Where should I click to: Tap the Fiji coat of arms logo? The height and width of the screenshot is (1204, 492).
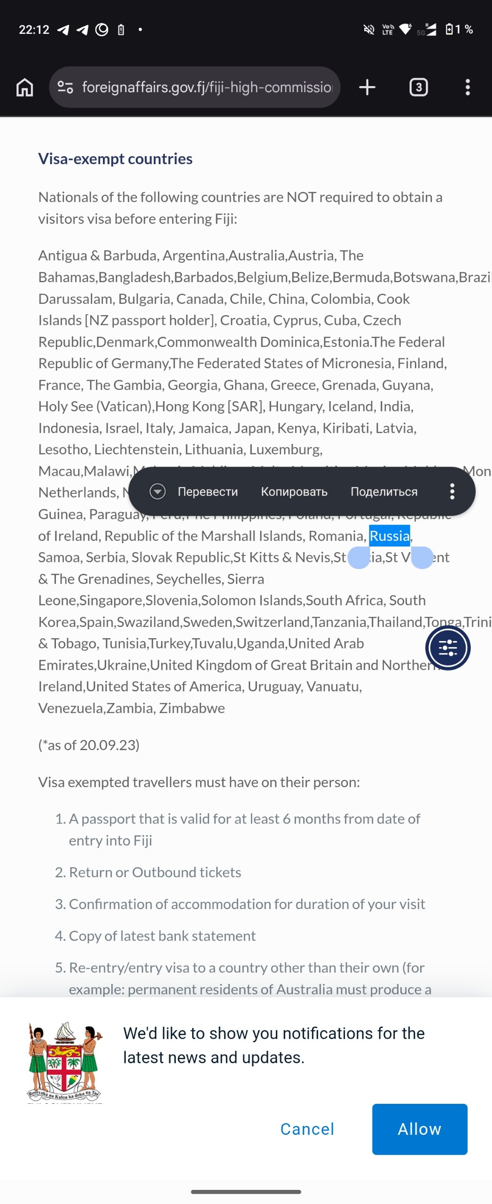coord(64,1061)
